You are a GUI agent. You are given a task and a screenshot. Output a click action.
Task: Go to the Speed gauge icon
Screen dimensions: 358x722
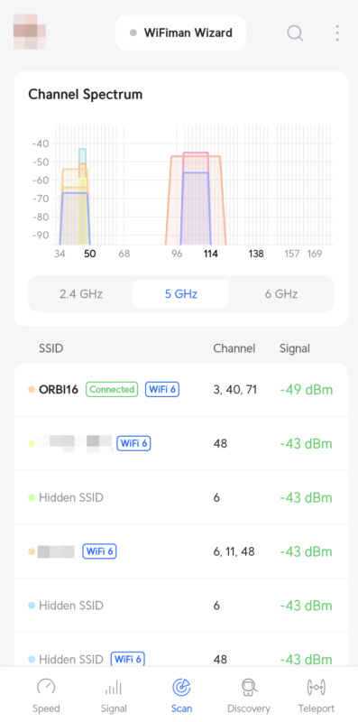click(46, 688)
